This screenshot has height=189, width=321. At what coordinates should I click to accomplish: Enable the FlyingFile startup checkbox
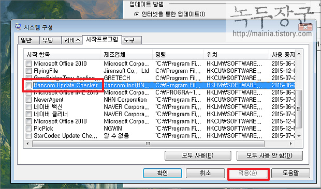[x=28, y=71]
